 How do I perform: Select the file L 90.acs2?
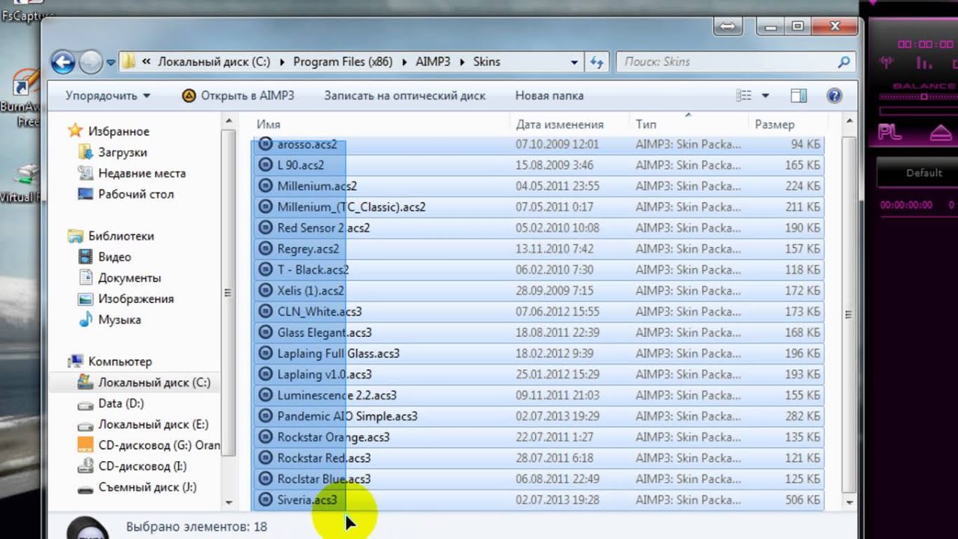pos(538,165)
